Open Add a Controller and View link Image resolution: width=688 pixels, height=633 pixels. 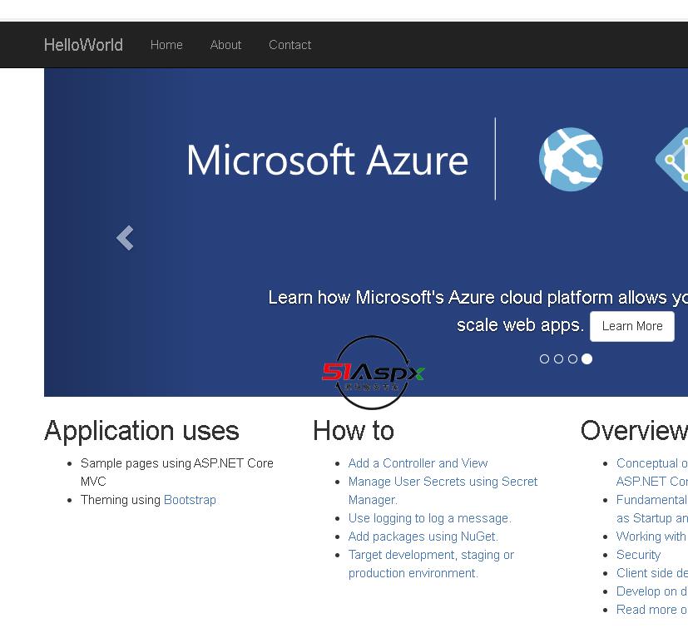tap(418, 463)
